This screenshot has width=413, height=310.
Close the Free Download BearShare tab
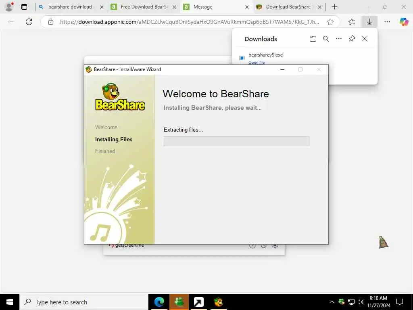[x=174, y=7]
